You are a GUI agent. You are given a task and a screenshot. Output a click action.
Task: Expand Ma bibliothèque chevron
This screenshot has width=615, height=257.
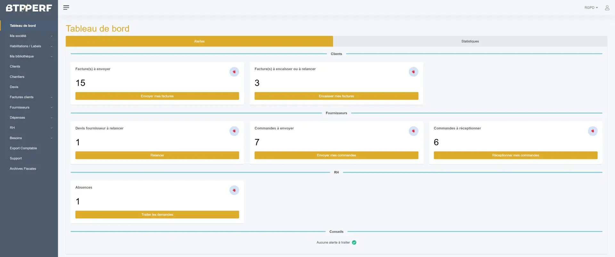[52, 57]
